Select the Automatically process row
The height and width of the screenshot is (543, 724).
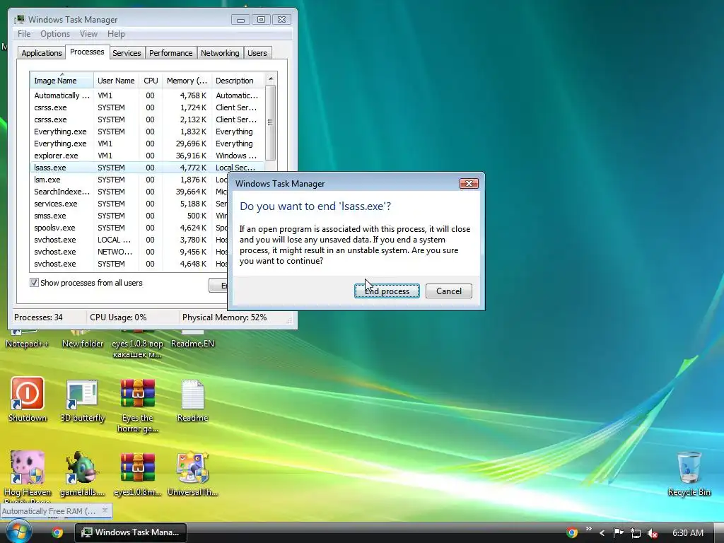[147, 95]
